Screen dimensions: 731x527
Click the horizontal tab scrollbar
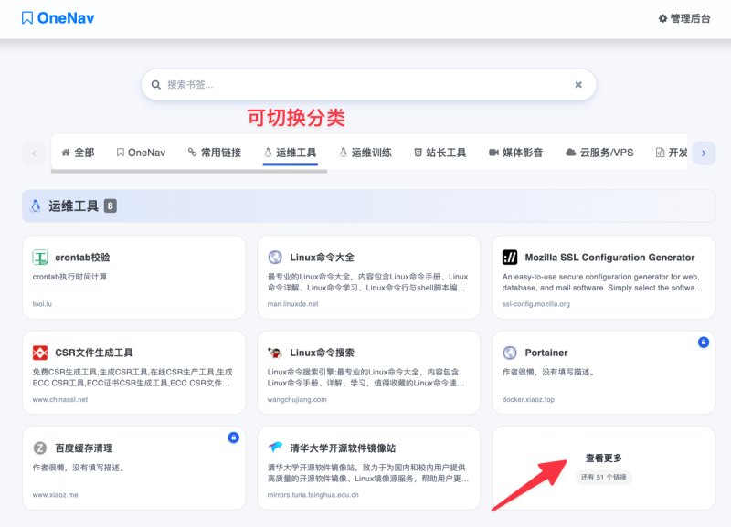(189, 172)
